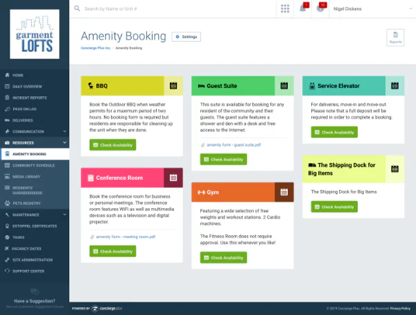Click the Guest Suite bed icon

point(201,86)
